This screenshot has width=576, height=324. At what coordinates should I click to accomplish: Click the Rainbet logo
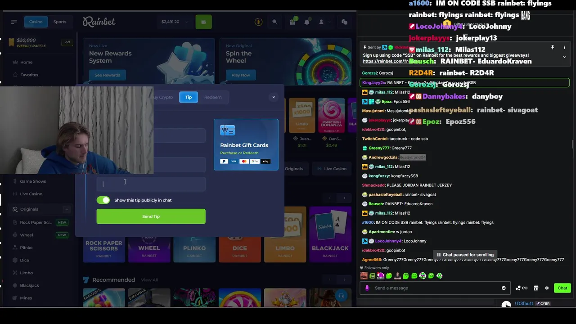coord(99,22)
